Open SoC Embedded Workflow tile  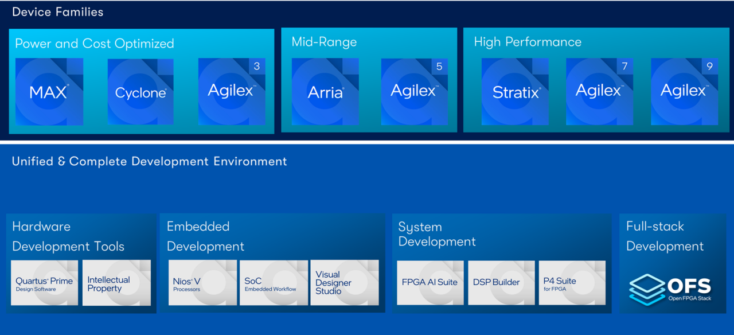pyautogui.click(x=274, y=283)
